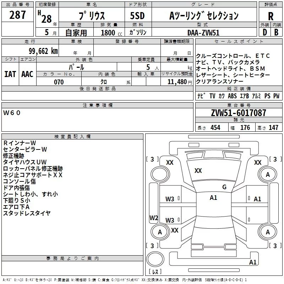Click the spare tire circle above レス
The image size is (284, 284).
point(155,259)
